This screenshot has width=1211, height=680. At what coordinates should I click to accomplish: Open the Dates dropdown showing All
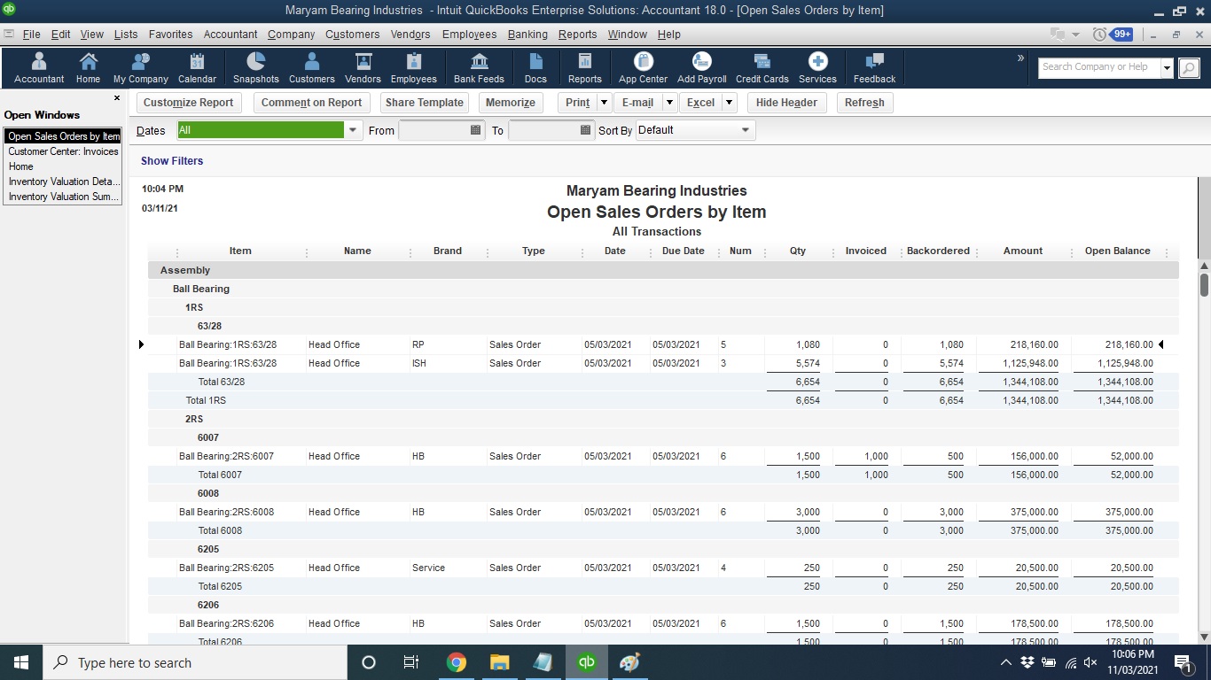[x=352, y=129]
